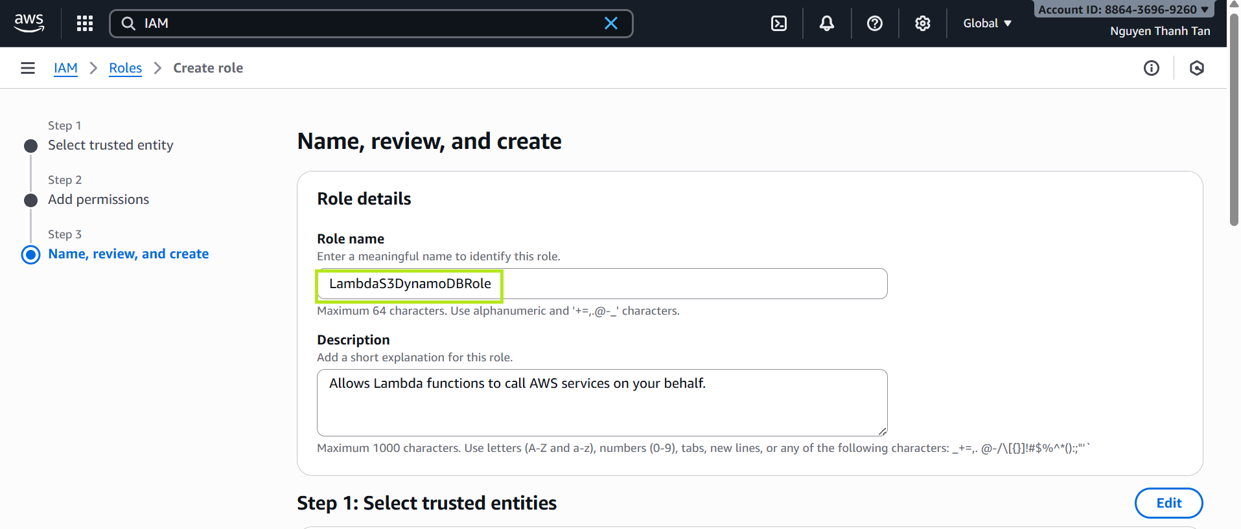Navigate to the Roles breadcrumb link
The image size is (1241, 529).
125,68
